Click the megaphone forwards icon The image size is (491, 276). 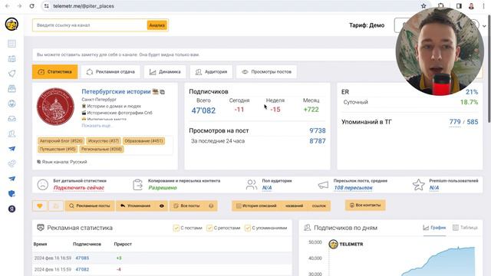point(323,186)
